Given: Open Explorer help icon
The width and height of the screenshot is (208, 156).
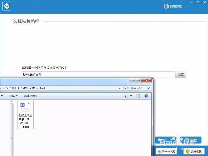Looking at the screenshot, I should coord(146,96).
